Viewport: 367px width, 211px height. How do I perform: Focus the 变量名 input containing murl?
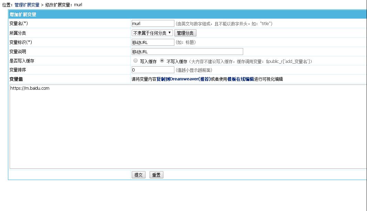(152, 23)
